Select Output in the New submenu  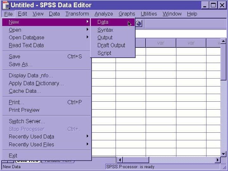click(113, 37)
